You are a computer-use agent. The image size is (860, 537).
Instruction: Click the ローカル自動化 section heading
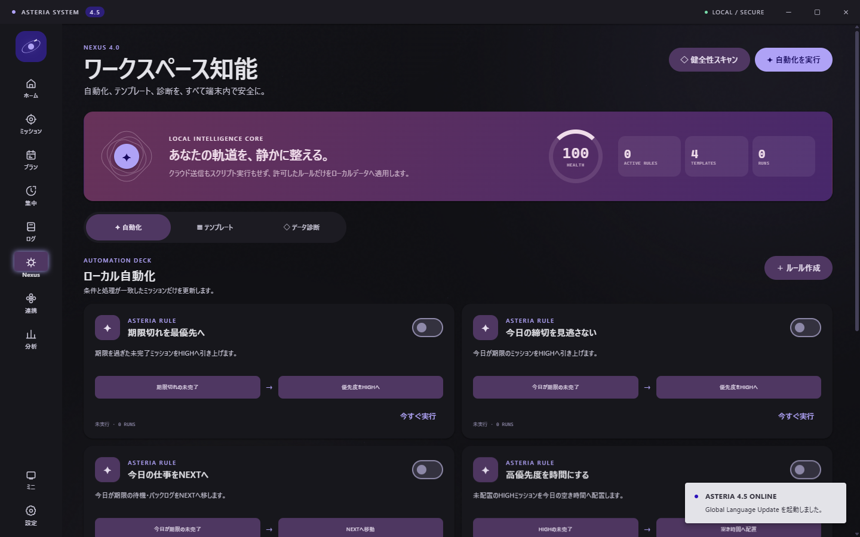[119, 276]
